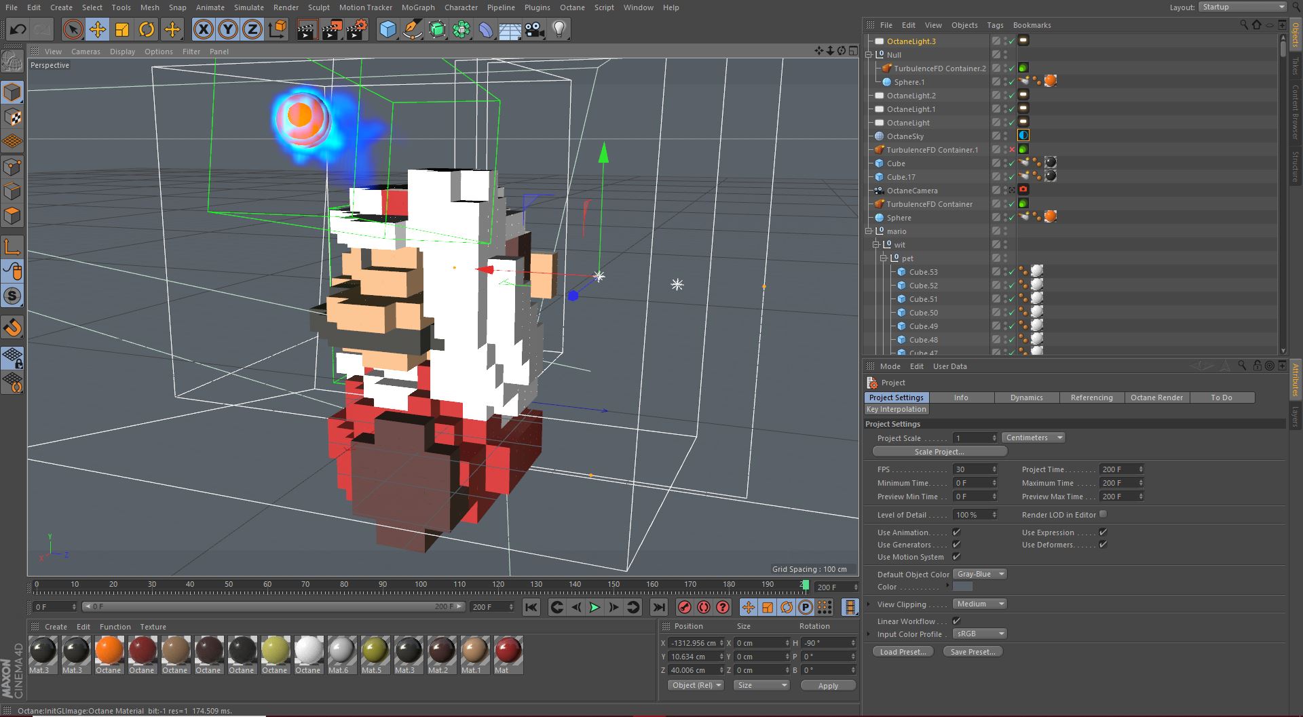This screenshot has height=717, width=1303.
Task: Select the Move tool in top toolbar
Action: [98, 29]
